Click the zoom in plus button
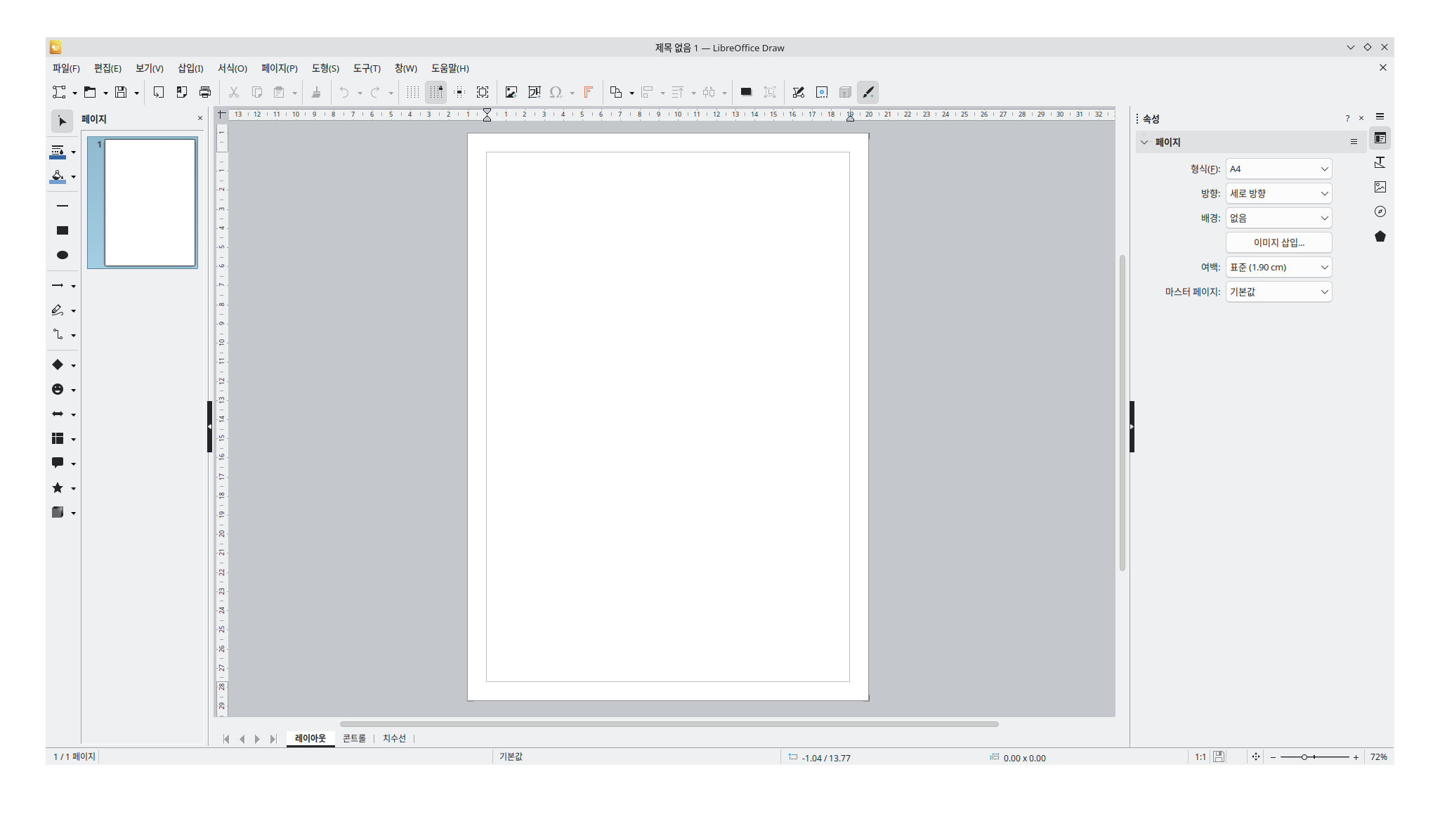This screenshot has height=819, width=1440. [x=1356, y=757]
